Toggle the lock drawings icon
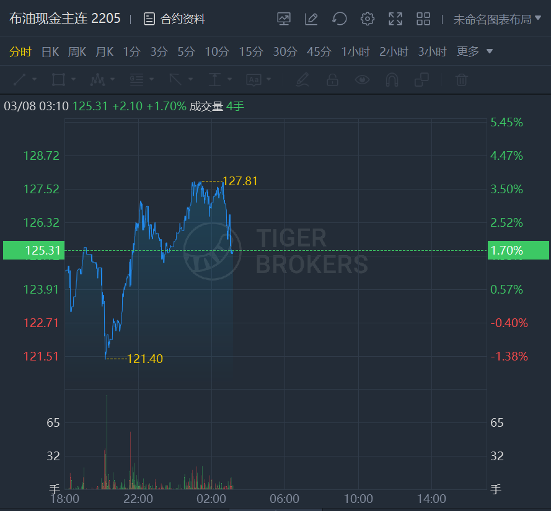 pyautogui.click(x=332, y=80)
